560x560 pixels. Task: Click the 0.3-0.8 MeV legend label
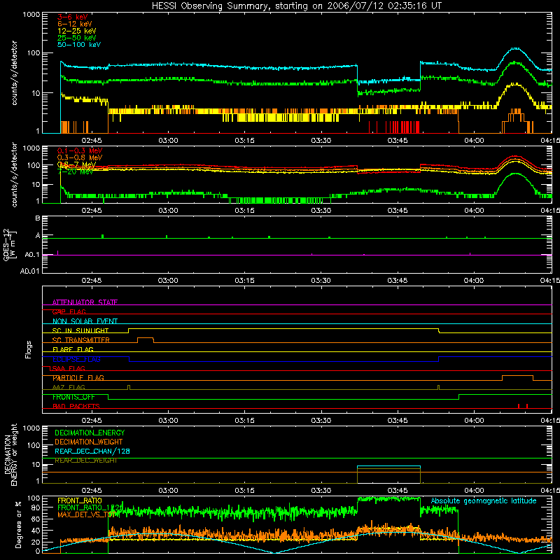point(79,157)
